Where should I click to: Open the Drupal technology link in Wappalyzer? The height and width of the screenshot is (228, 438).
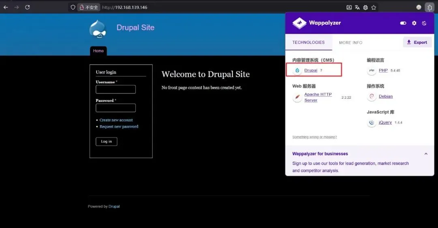coord(311,70)
